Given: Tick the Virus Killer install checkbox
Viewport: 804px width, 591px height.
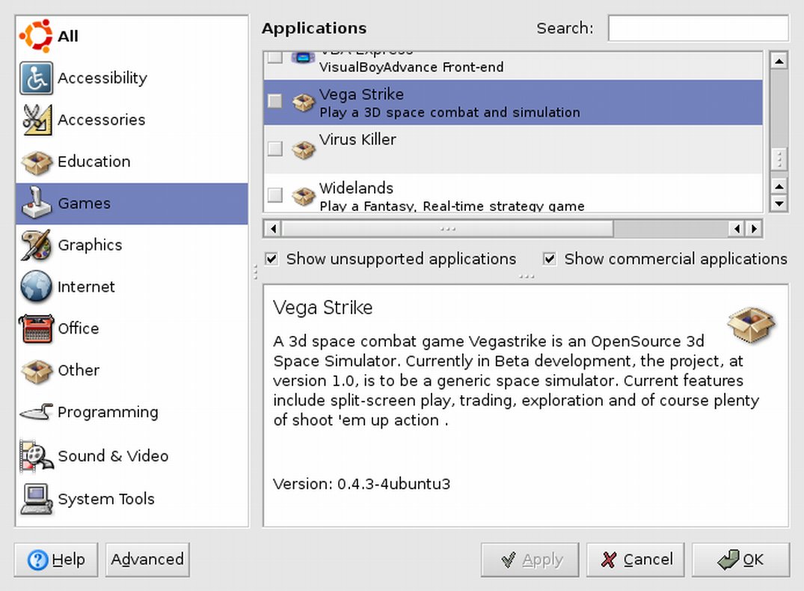Looking at the screenshot, I should click(x=275, y=148).
